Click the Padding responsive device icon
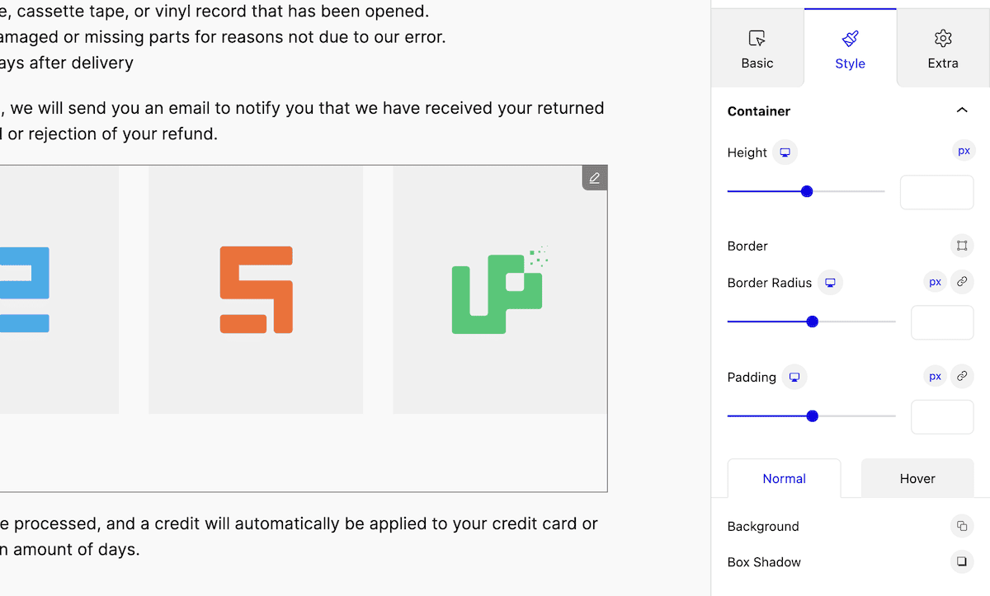 coord(794,378)
